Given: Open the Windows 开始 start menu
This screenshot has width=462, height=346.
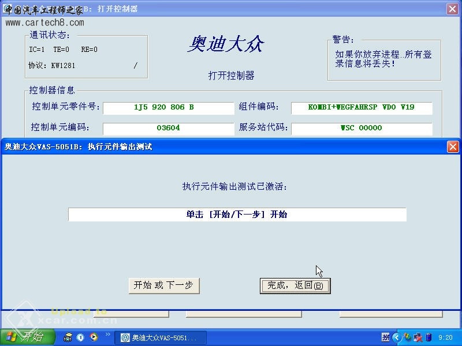Looking at the screenshot, I should coord(27,337).
